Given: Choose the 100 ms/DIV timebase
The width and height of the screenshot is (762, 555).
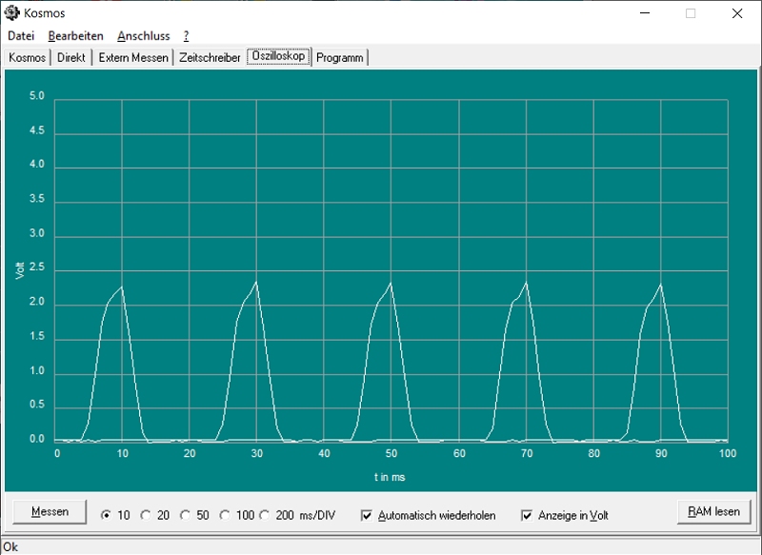Looking at the screenshot, I should coord(225,515).
